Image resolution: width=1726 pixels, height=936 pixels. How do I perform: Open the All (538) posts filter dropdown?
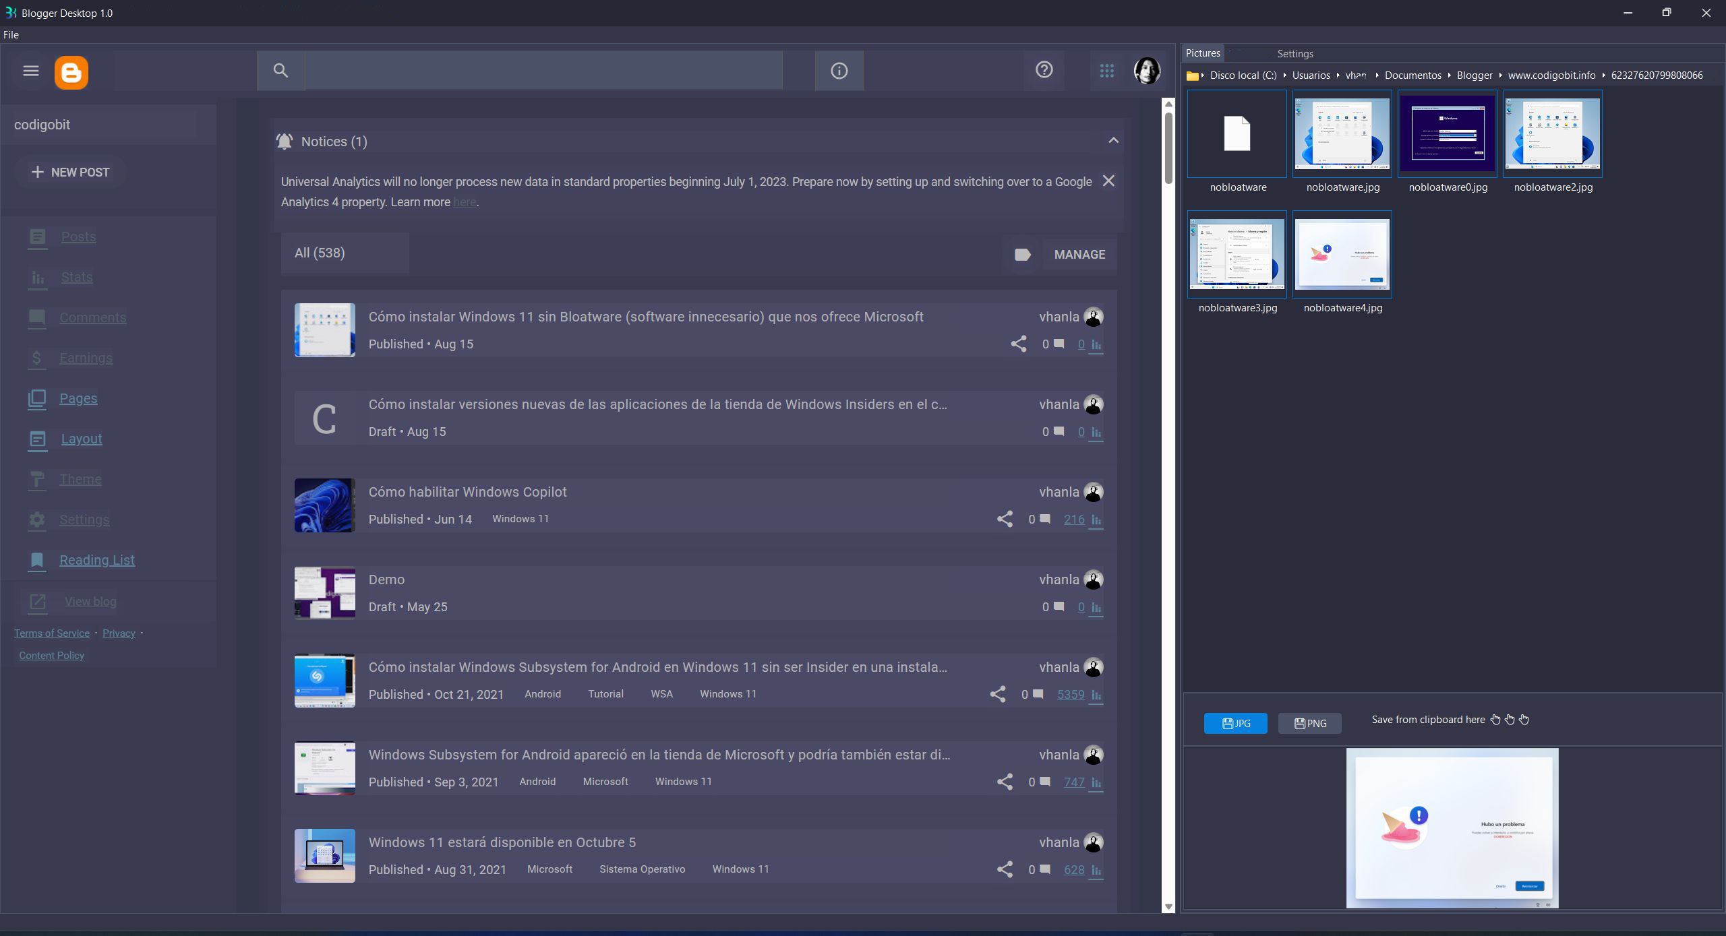point(345,253)
